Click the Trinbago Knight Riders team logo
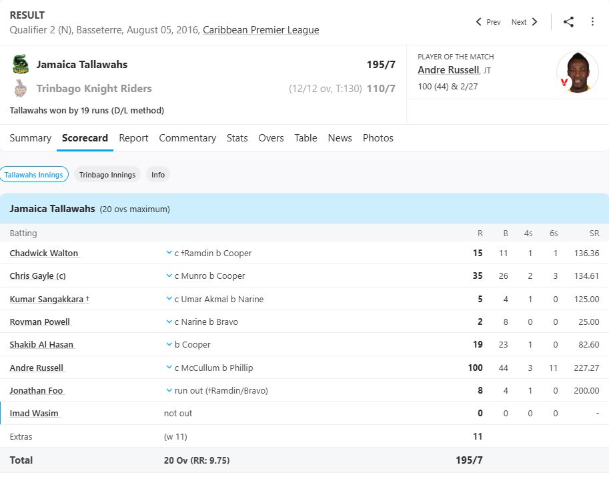Viewport: 609px width, 479px height. click(x=20, y=88)
